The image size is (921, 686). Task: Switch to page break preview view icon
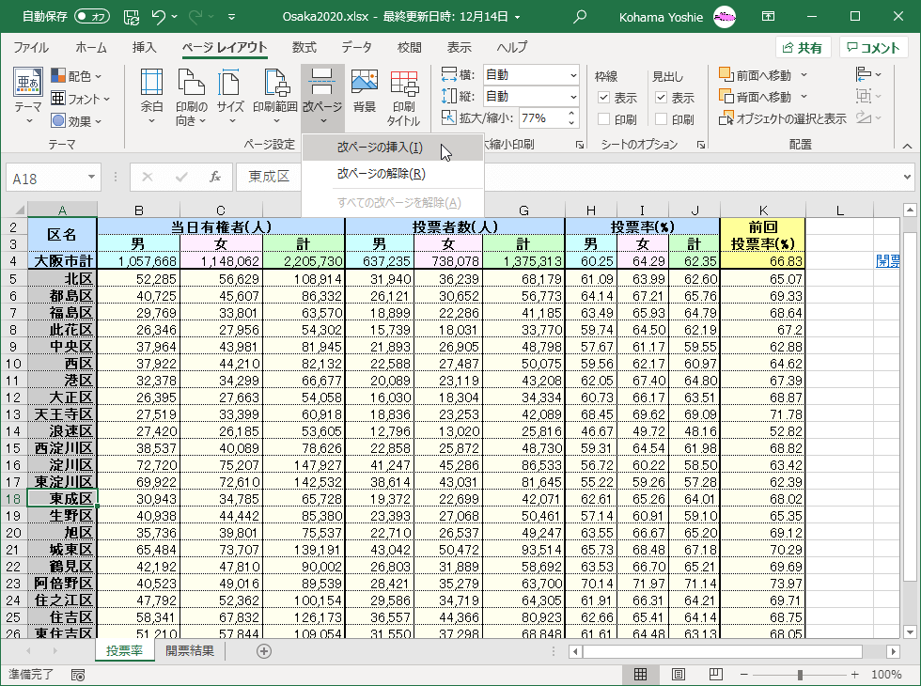point(715,675)
